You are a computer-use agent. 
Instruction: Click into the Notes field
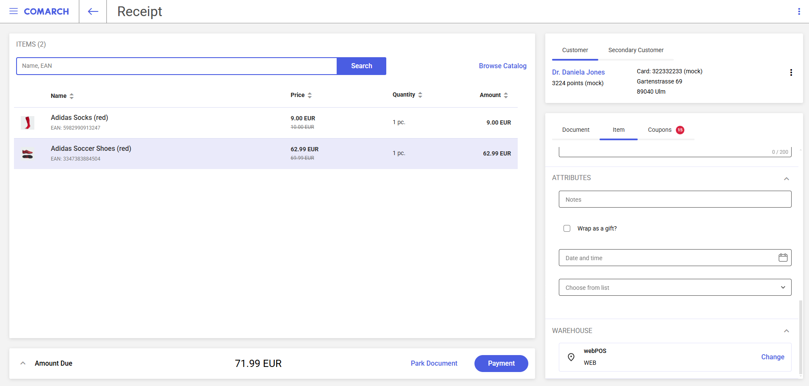pos(675,199)
